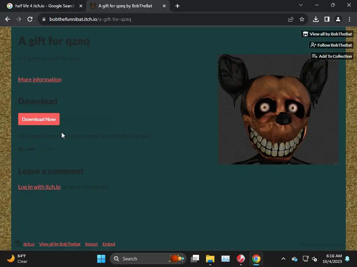Close the A gift for qzeq tab

pyautogui.click(x=164, y=6)
